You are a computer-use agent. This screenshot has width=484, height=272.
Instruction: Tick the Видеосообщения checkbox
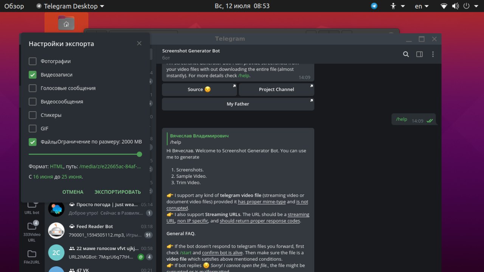pos(33,102)
